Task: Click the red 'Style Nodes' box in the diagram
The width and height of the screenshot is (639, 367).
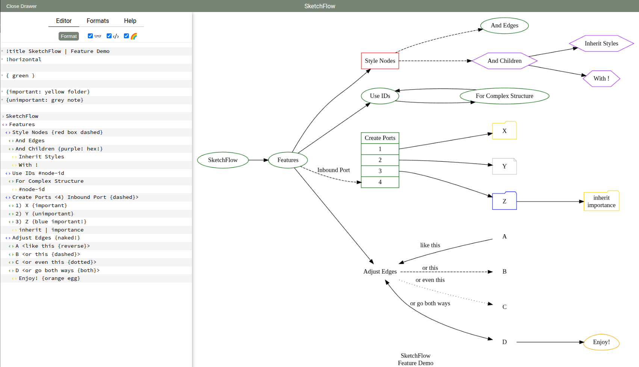Action: [x=380, y=61]
